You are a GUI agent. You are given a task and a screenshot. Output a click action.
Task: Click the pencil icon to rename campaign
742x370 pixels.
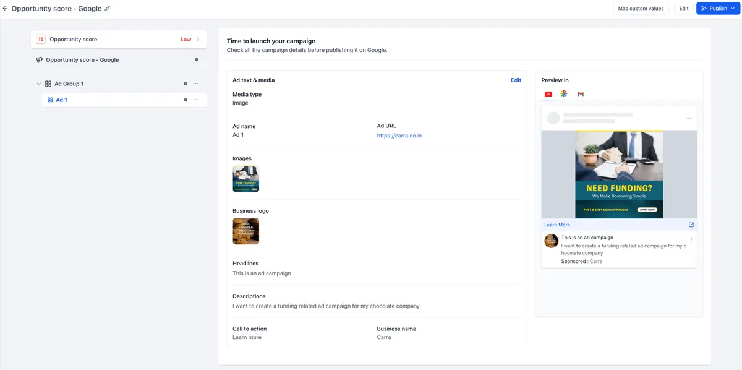[108, 9]
